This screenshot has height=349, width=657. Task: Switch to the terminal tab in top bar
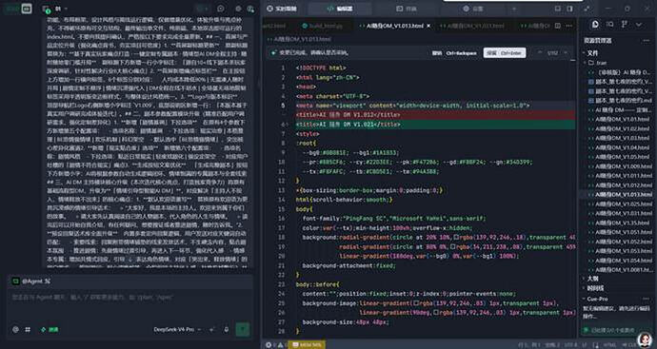[x=406, y=9]
